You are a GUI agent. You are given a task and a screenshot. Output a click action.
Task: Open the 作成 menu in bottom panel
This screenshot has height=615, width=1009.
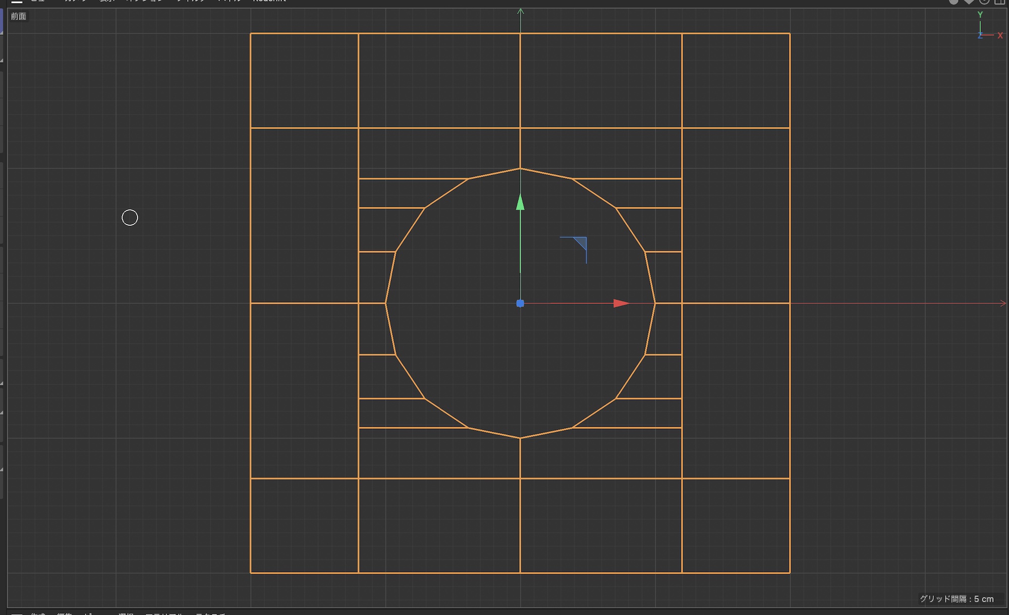(x=38, y=613)
